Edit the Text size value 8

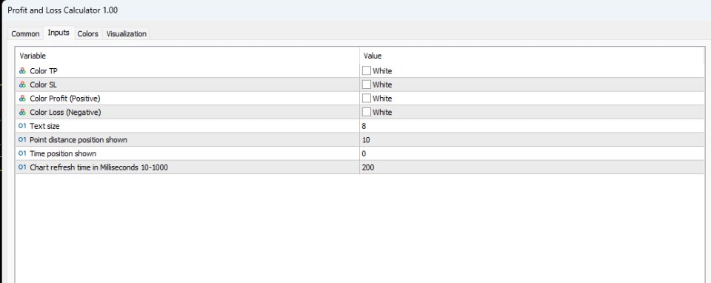click(532, 126)
